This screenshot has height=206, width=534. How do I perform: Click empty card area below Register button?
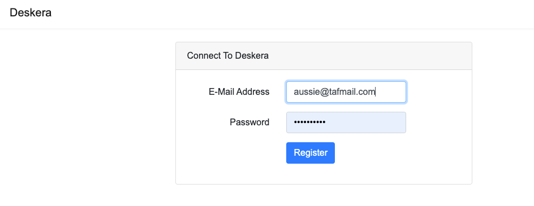click(324, 174)
